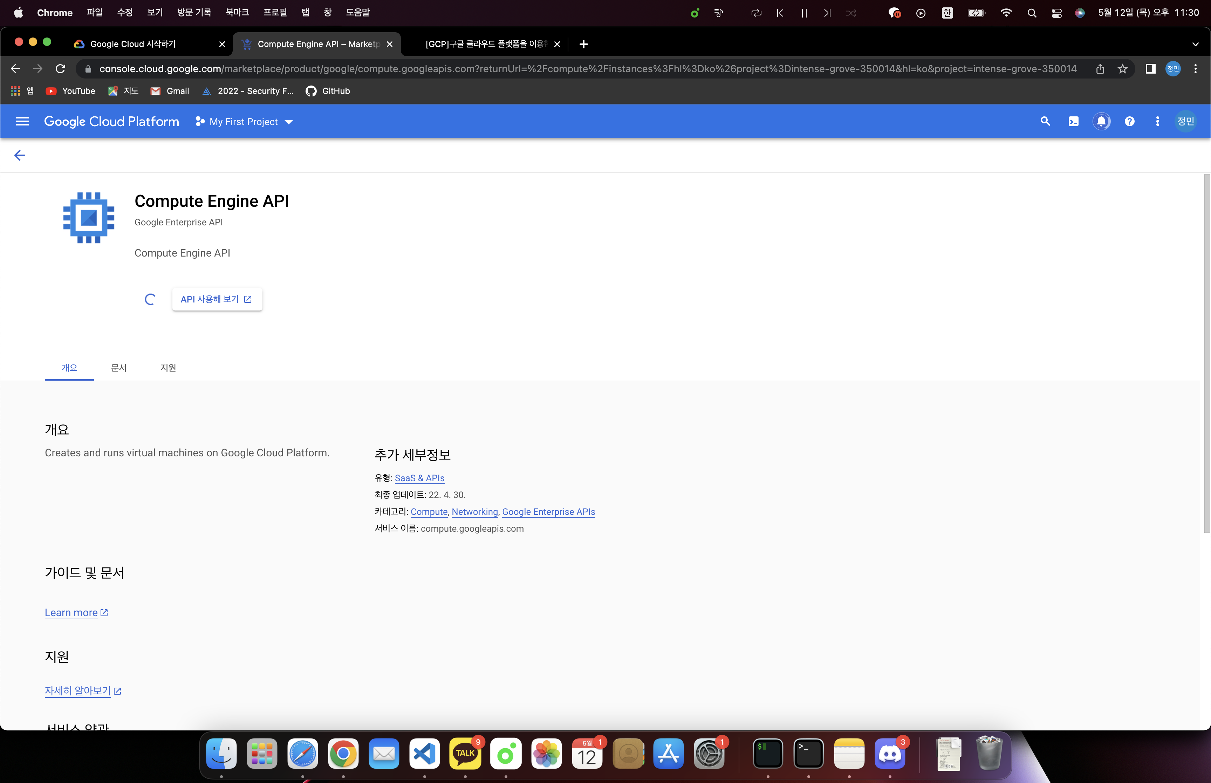Open the 앱 apps bookmark

point(22,91)
